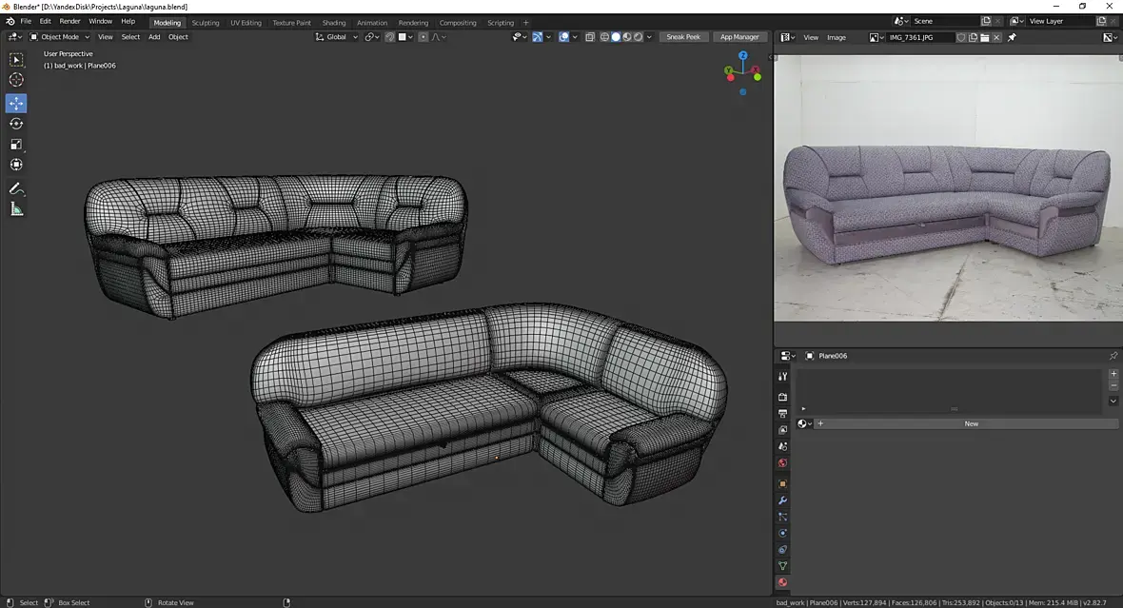This screenshot has height=608, width=1123.
Task: Open the Render menu
Action: point(70,21)
